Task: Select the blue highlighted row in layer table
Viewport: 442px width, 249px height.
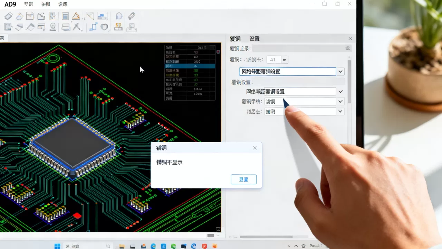Action: click(x=190, y=66)
